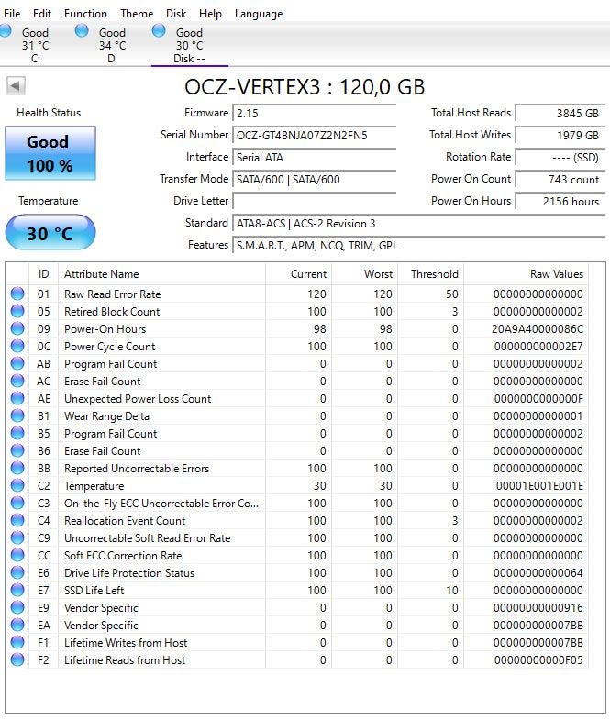Click status icon for Drive Life Protection Status
The height and width of the screenshot is (720, 610).
(x=17, y=572)
